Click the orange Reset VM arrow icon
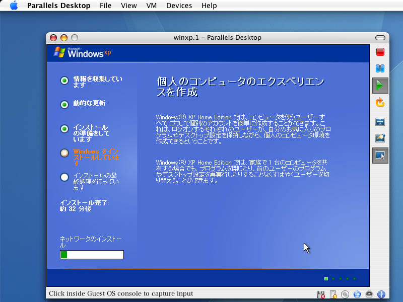Viewport: 403px width, 302px height. coord(380,103)
